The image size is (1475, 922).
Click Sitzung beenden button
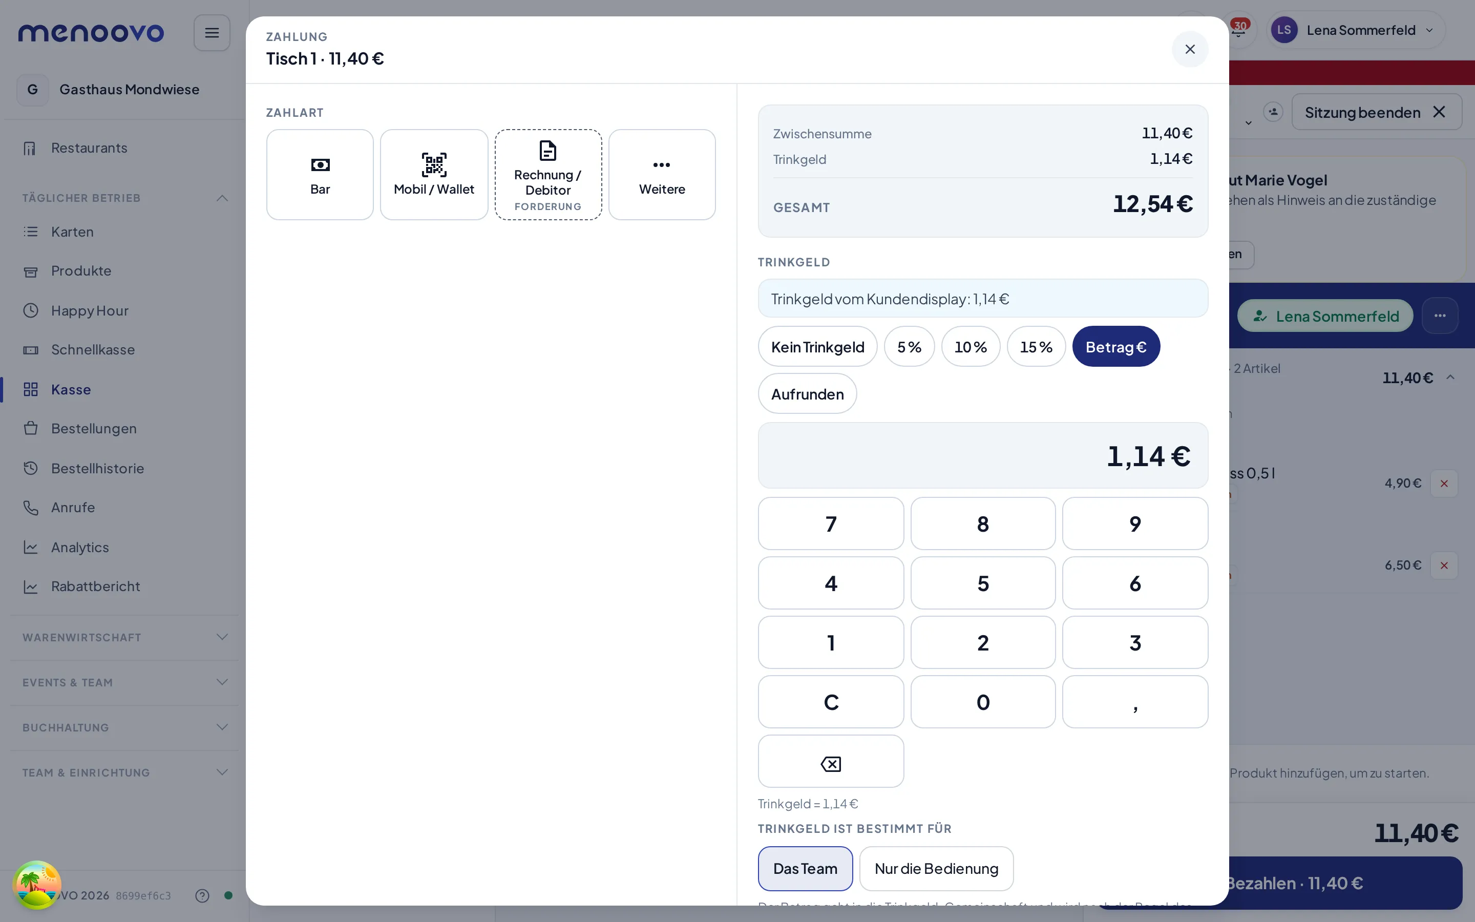1376,112
